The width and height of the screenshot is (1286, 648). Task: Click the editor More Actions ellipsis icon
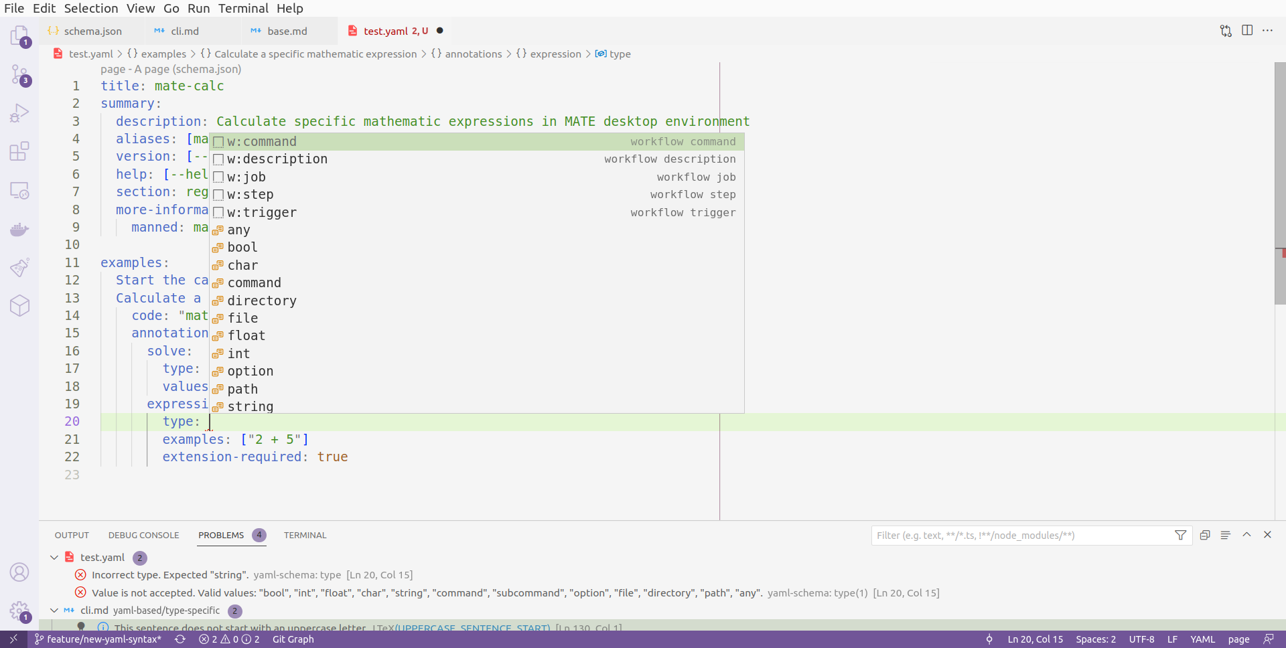point(1269,30)
